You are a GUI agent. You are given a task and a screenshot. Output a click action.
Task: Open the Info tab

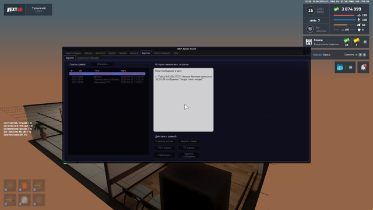click(x=176, y=53)
